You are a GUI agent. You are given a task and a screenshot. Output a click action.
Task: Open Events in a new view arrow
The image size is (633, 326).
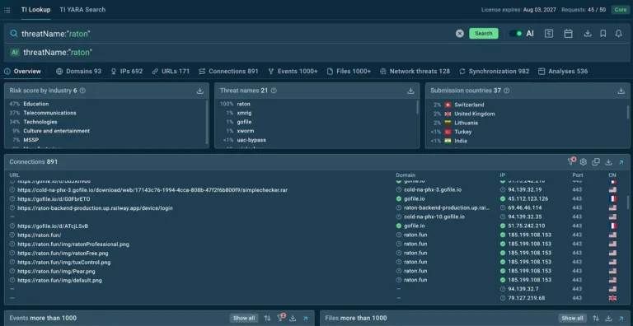(306, 318)
